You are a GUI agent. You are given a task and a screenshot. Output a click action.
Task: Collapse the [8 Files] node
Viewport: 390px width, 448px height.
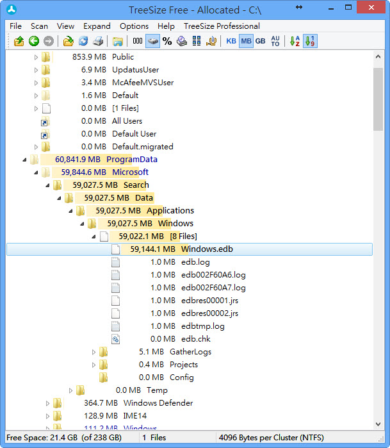(x=93, y=236)
